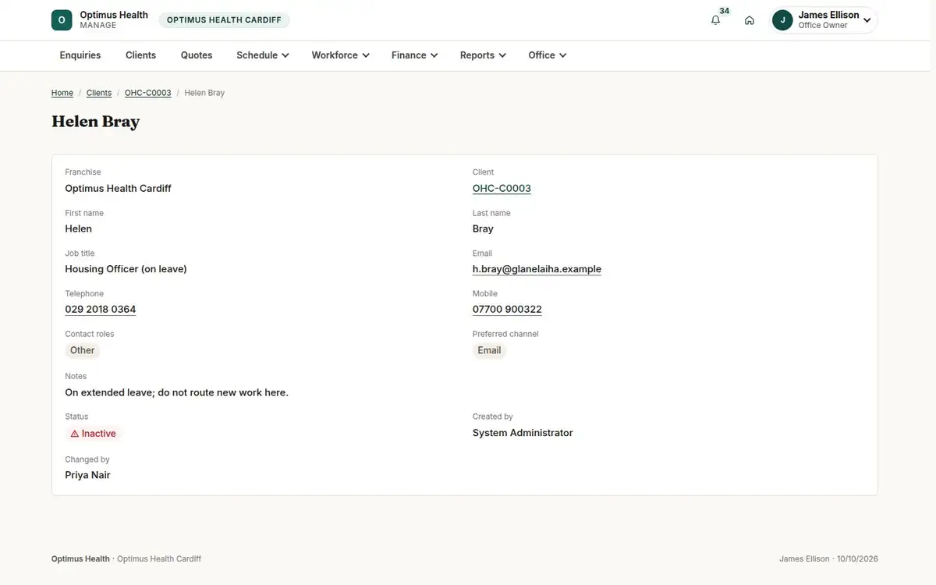Expand the Finance menu

415,55
